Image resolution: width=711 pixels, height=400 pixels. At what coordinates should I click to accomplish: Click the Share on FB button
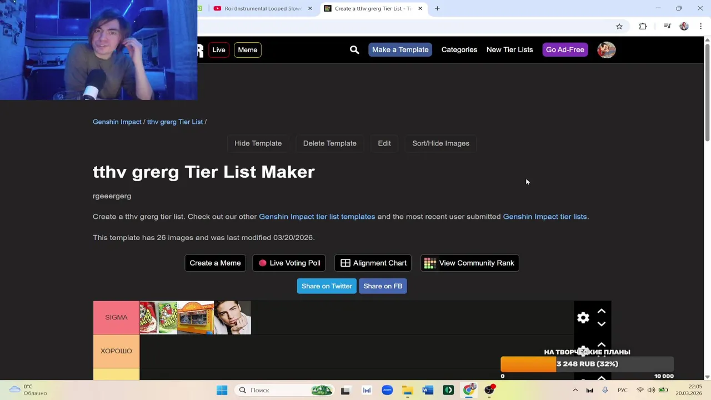(x=383, y=286)
